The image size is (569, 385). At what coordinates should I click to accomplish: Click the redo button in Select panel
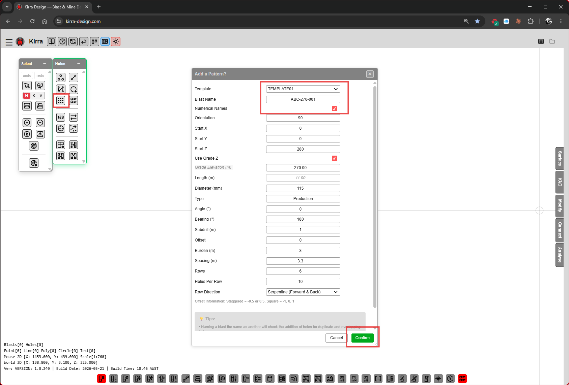(40, 75)
